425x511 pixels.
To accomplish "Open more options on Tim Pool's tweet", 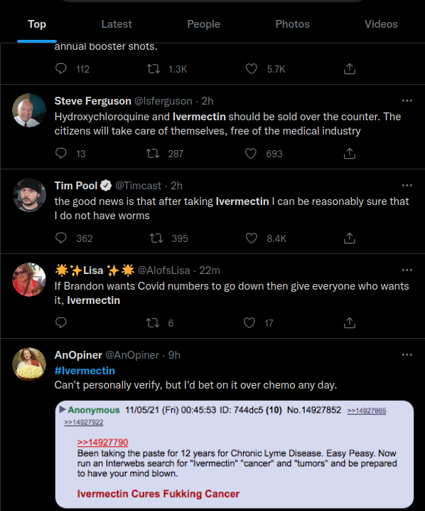I will [x=407, y=186].
